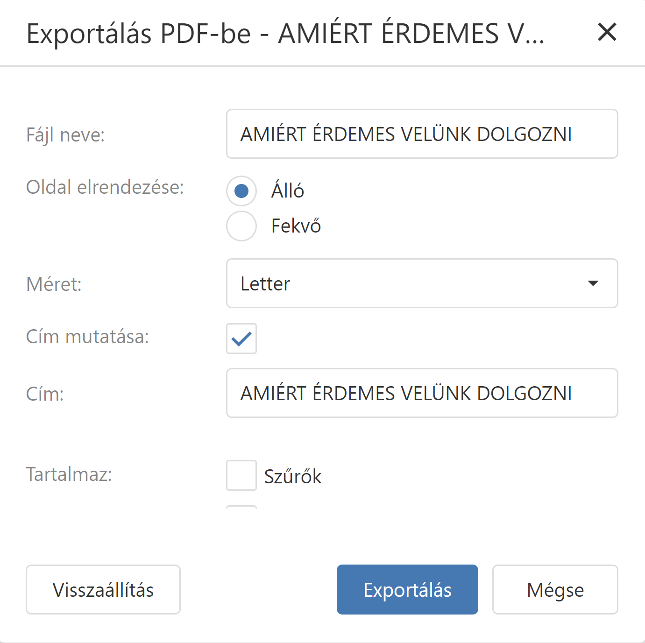Choose the Fekvő orientation radio button
Viewport: 645px width, 643px height.
pos(241,226)
